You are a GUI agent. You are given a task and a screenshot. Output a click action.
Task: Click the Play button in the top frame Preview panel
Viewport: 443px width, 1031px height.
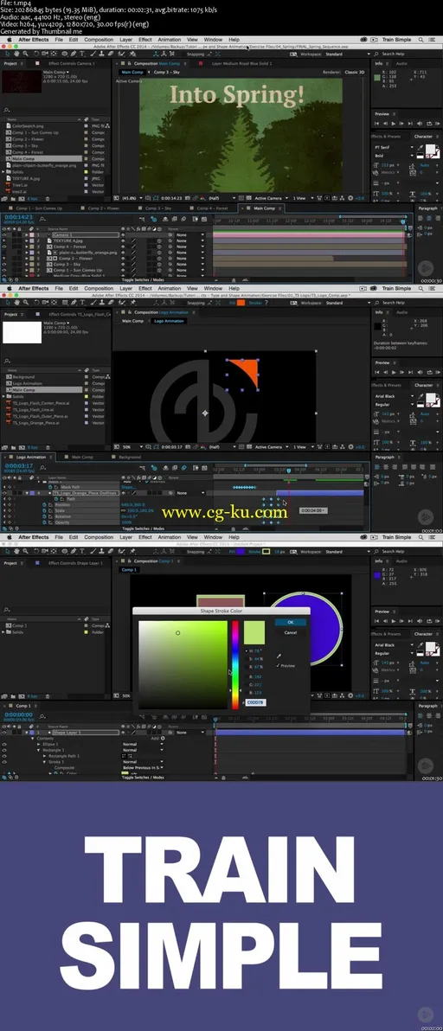pyautogui.click(x=394, y=123)
